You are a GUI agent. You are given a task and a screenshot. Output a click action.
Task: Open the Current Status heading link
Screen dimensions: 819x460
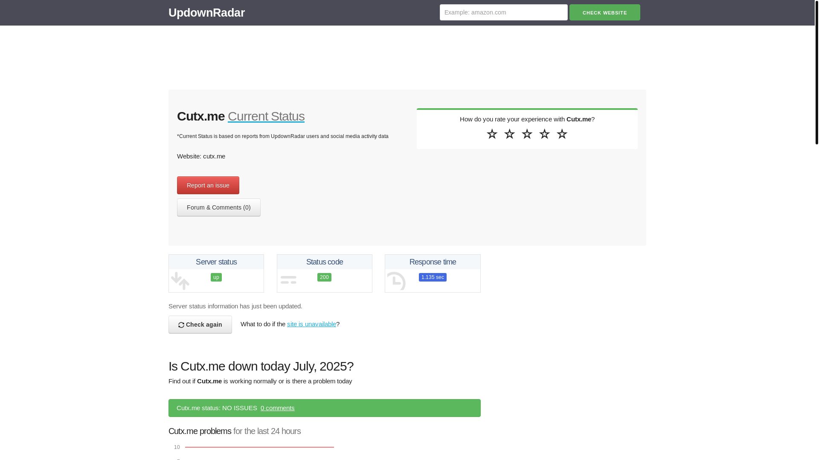tap(266, 116)
